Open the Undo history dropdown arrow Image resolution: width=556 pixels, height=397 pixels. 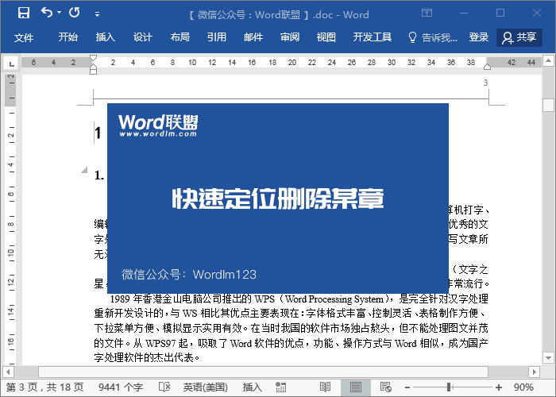[x=60, y=13]
